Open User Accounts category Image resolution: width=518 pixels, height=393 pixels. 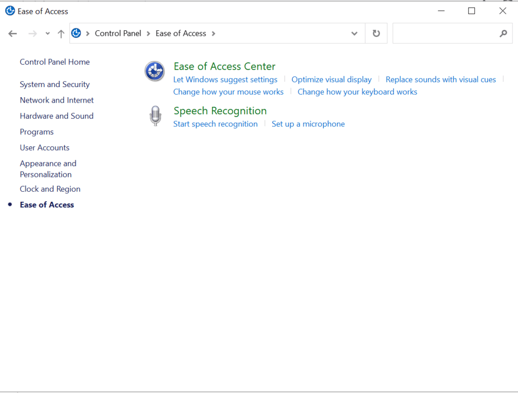tap(45, 148)
